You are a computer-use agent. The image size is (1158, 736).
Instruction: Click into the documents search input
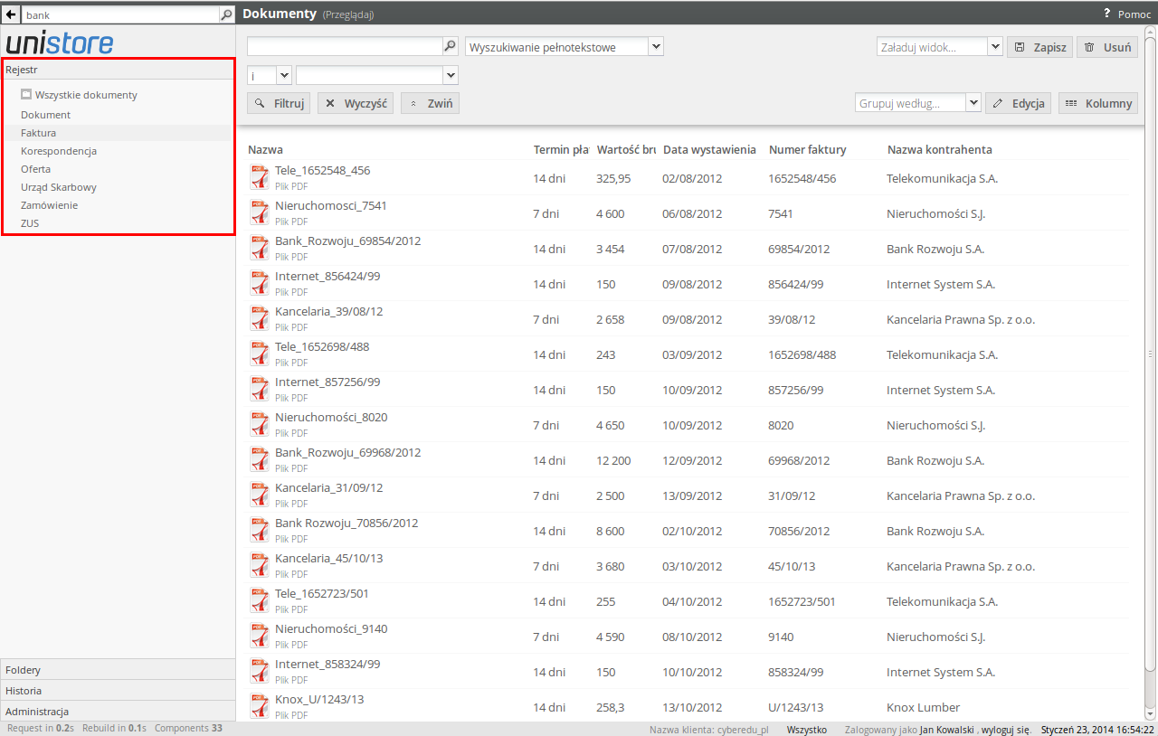[x=345, y=46]
